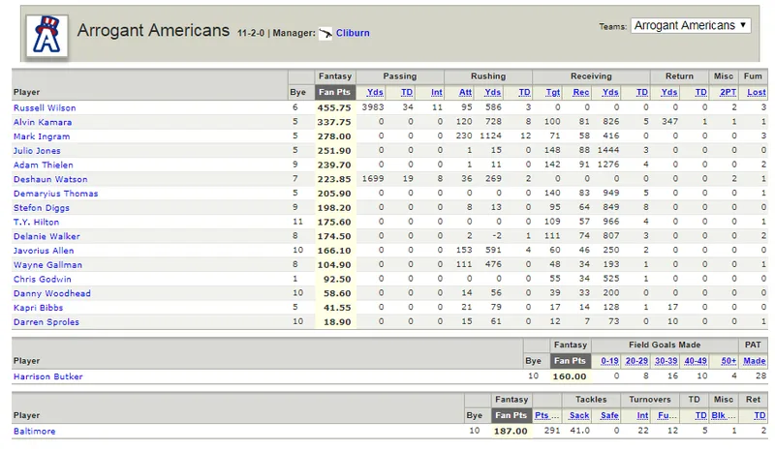
Task: Open manager Cliburn's profile link
Action: [353, 33]
